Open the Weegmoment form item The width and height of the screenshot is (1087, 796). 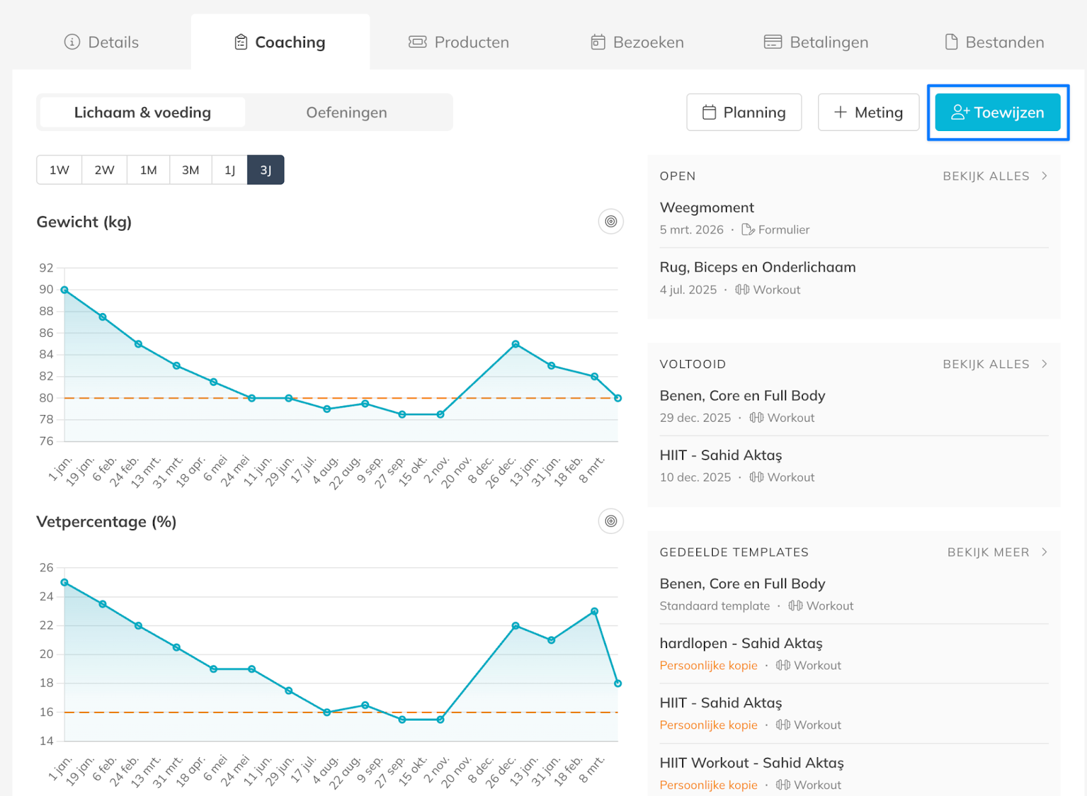pos(707,208)
